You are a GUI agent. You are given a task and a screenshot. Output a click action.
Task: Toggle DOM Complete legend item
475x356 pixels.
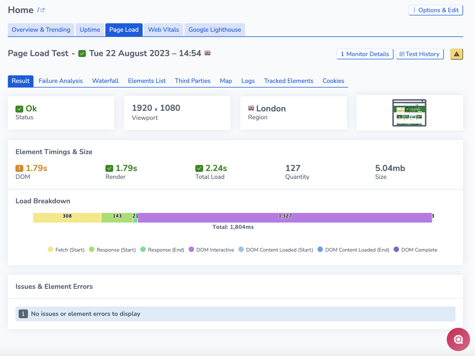click(x=415, y=250)
